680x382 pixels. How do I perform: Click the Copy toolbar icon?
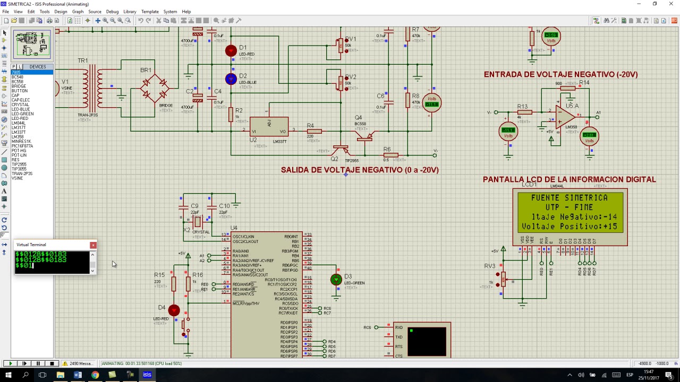[x=166, y=21]
